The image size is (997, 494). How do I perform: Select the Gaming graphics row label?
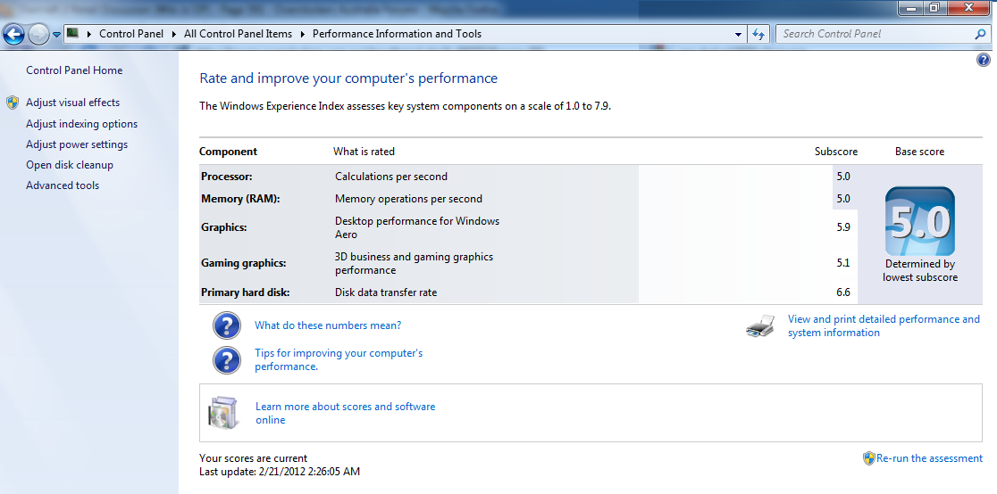point(244,263)
